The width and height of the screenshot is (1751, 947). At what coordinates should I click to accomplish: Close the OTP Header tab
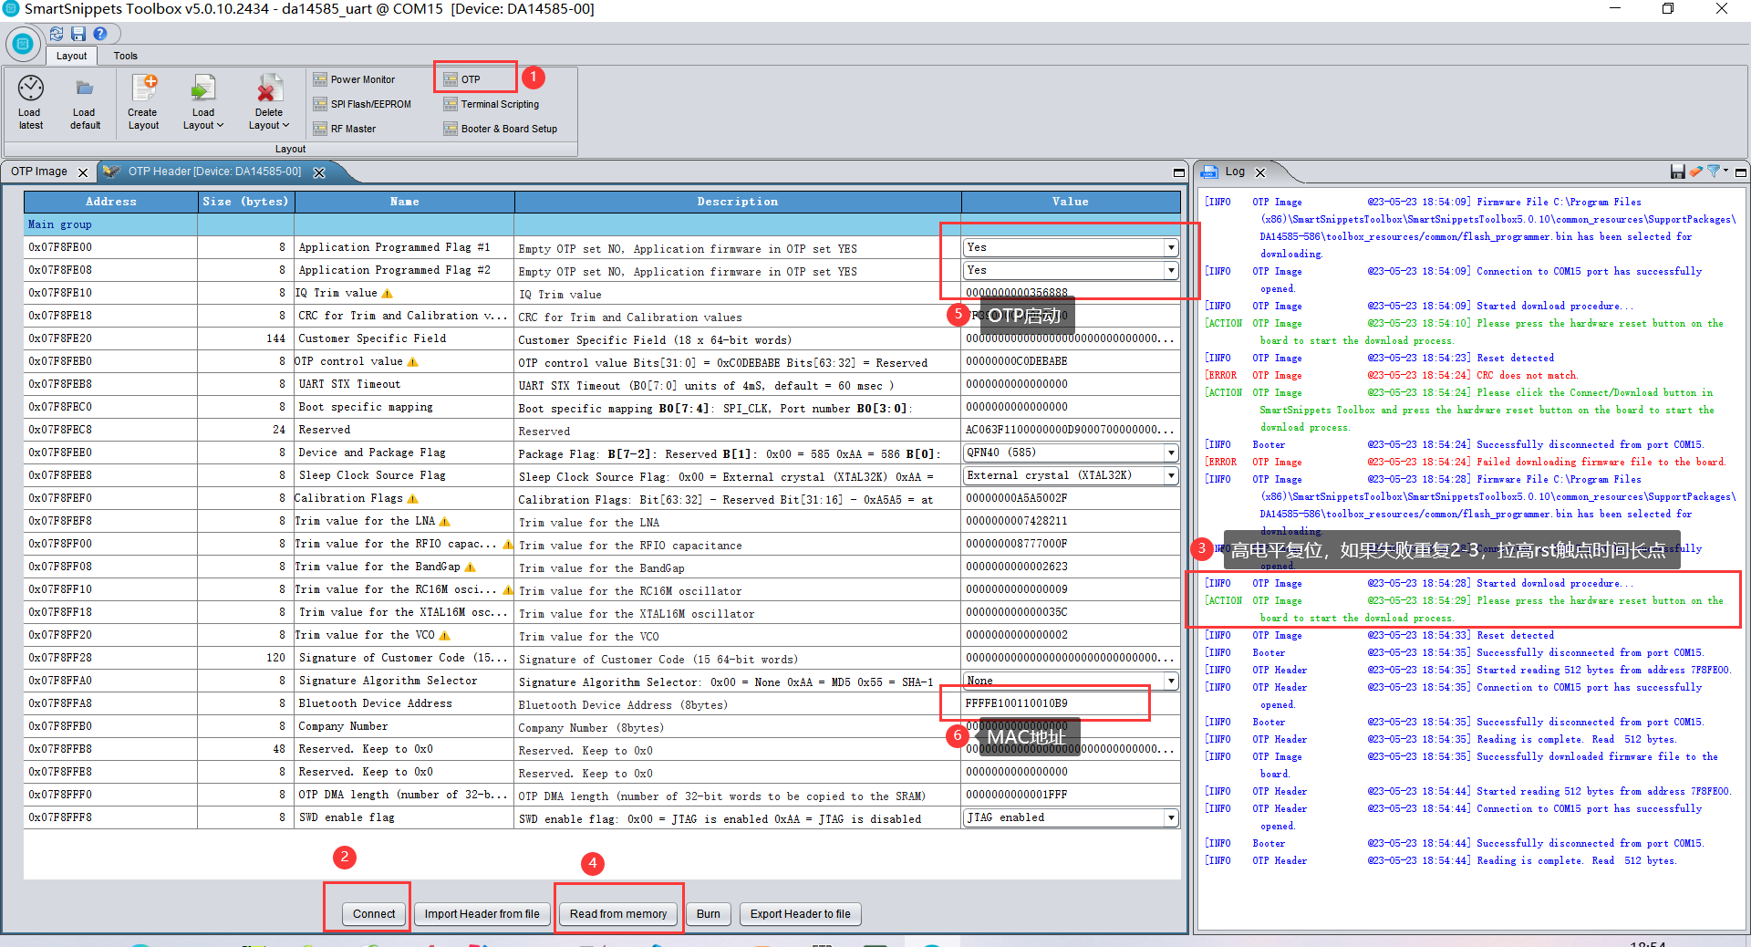coord(319,172)
